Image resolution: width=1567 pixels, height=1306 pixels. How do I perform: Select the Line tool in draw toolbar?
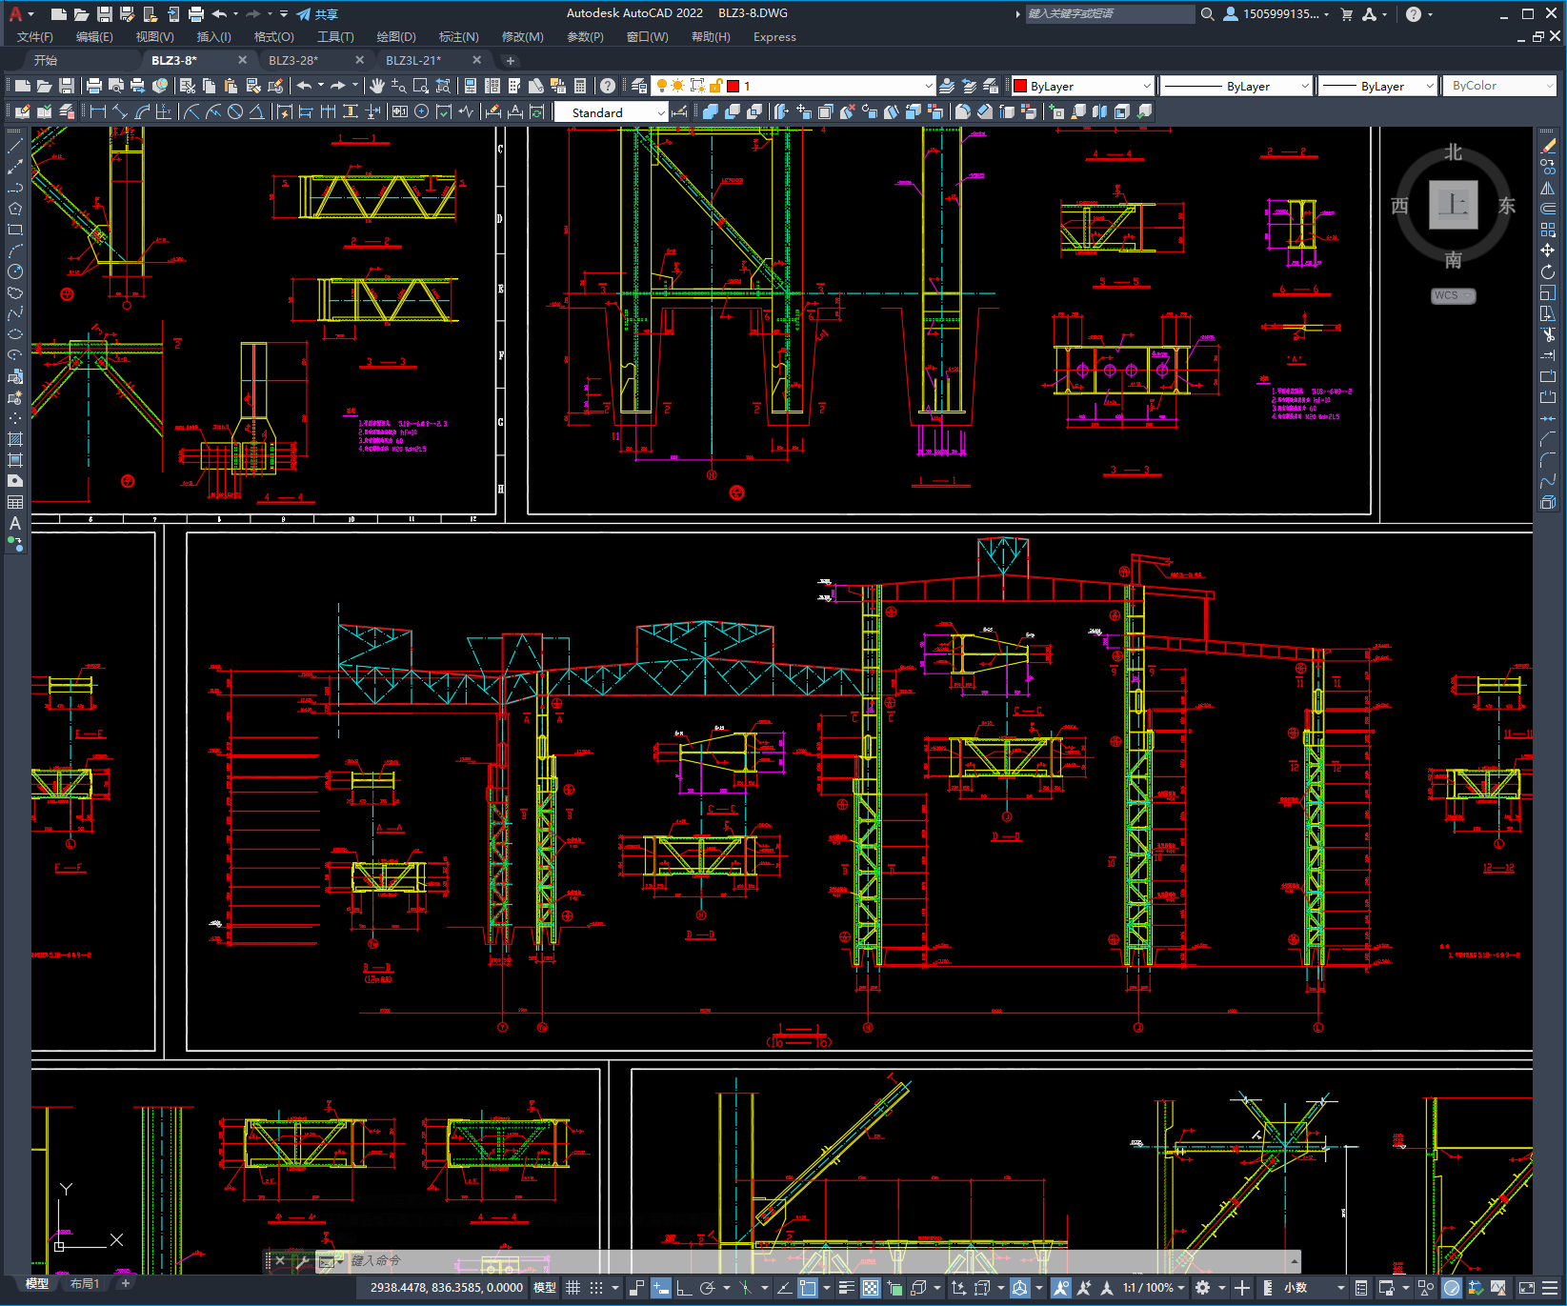point(14,146)
